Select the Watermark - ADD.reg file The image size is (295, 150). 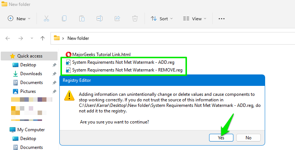(x=123, y=62)
